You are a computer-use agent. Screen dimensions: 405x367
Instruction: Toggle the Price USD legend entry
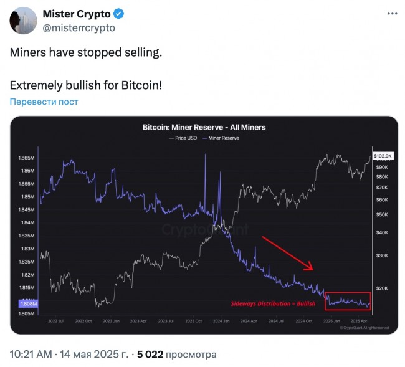click(183, 138)
